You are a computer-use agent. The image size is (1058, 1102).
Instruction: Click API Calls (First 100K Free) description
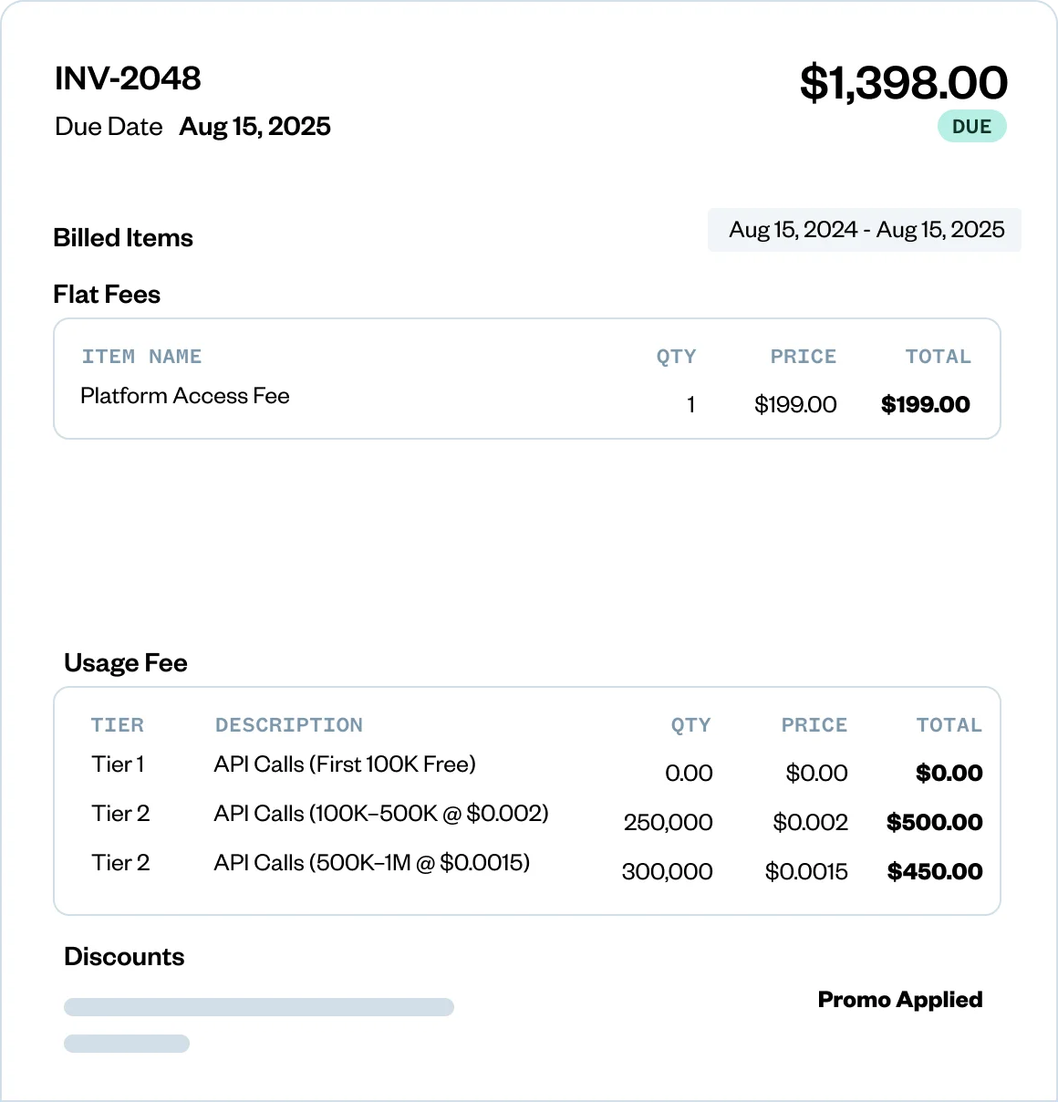[x=345, y=764]
